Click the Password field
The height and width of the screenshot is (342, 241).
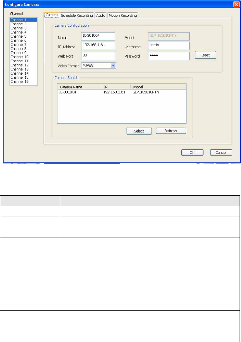pyautogui.click(x=169, y=56)
